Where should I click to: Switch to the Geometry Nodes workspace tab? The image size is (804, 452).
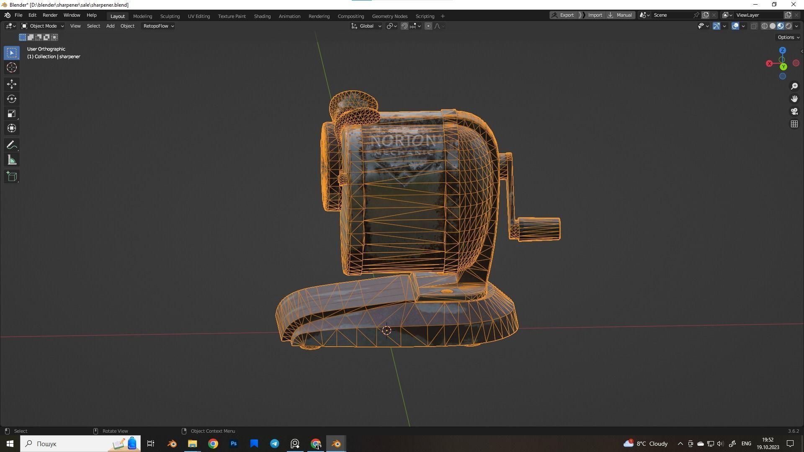389,16
